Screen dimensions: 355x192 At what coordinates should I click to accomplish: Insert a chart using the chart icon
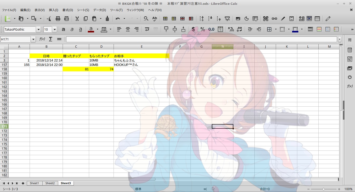(247, 19)
